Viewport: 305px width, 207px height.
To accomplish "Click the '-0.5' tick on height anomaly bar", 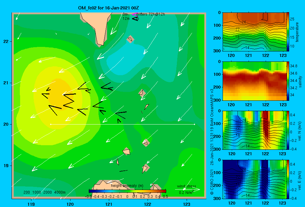I will click(x=88, y=197).
